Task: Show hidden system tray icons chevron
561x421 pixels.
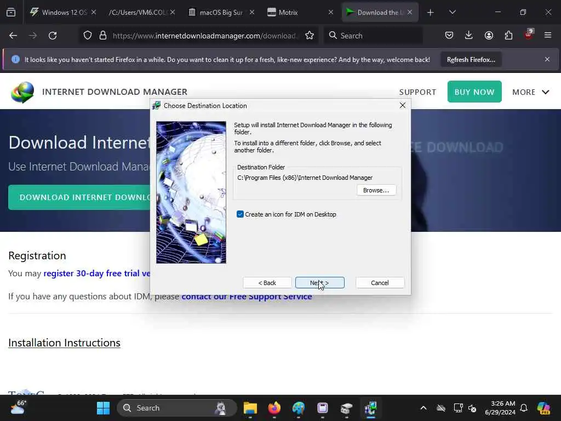Action: [423, 408]
